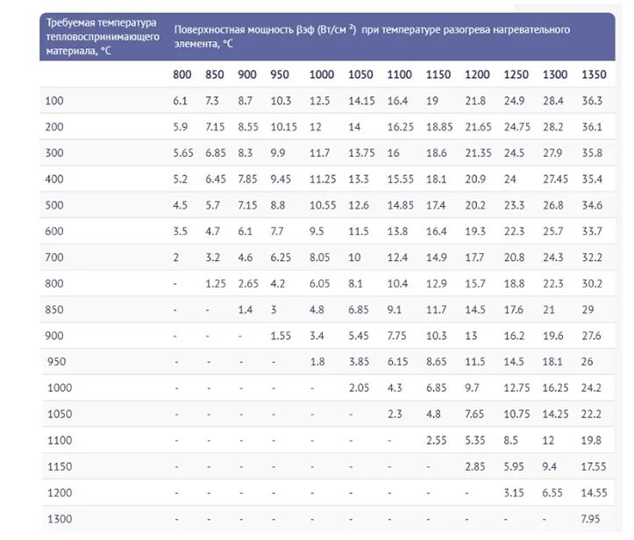This screenshot has height=540, width=634.
Task: Select the 1350 column header
Action: [594, 75]
